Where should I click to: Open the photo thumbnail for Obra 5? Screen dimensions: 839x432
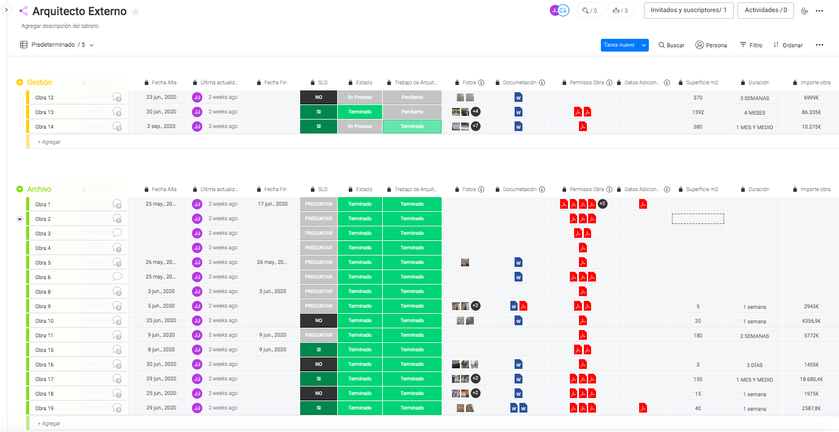point(465,262)
